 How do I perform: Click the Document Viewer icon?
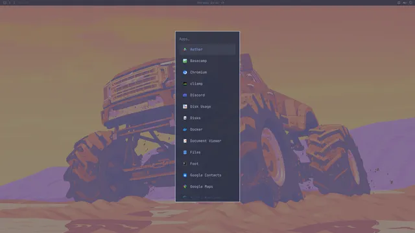coord(185,141)
